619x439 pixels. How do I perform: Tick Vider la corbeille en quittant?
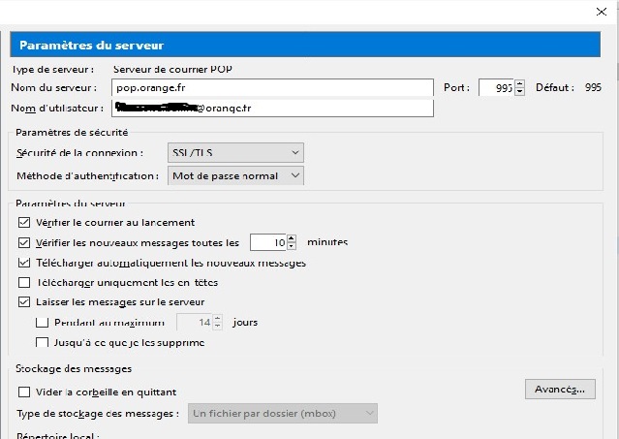pos(25,392)
